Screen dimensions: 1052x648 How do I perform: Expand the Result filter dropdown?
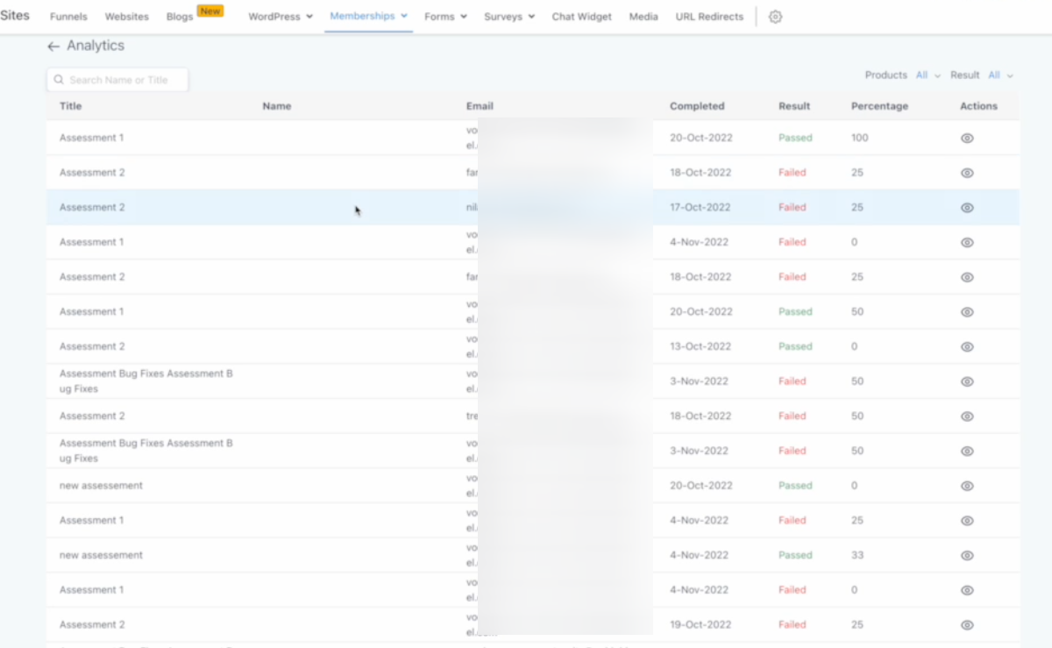1000,75
